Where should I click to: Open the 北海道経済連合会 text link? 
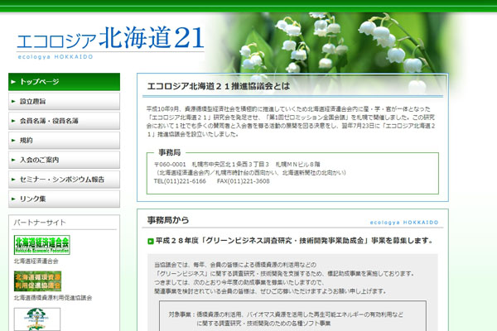(36, 261)
